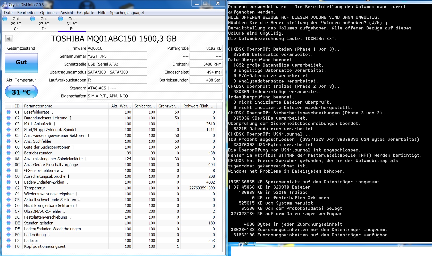Screen dimensions: 432x256
Task: Click the Rohwert column header
Action: 199,106
